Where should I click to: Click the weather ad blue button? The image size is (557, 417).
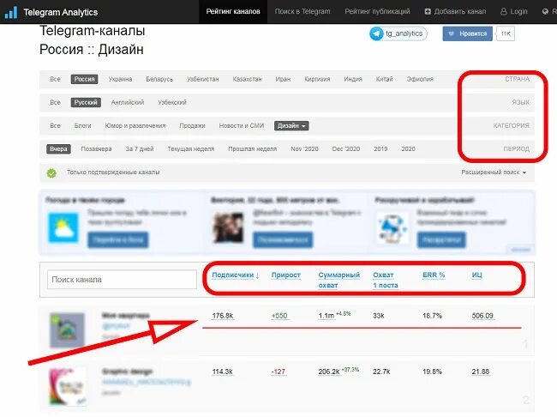pos(118,240)
